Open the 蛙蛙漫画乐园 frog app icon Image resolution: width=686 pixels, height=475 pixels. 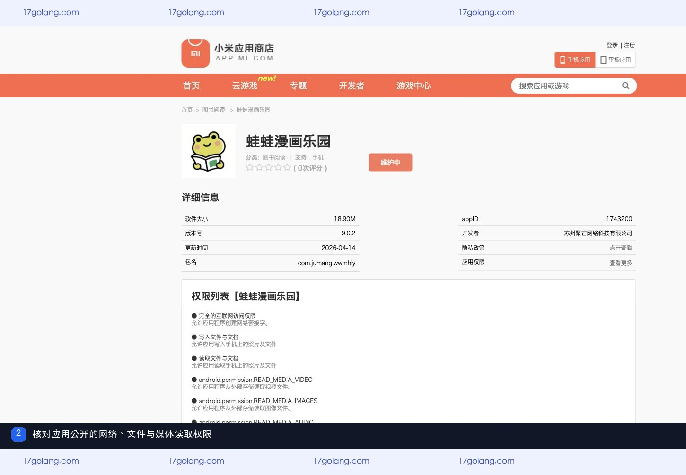pyautogui.click(x=208, y=151)
